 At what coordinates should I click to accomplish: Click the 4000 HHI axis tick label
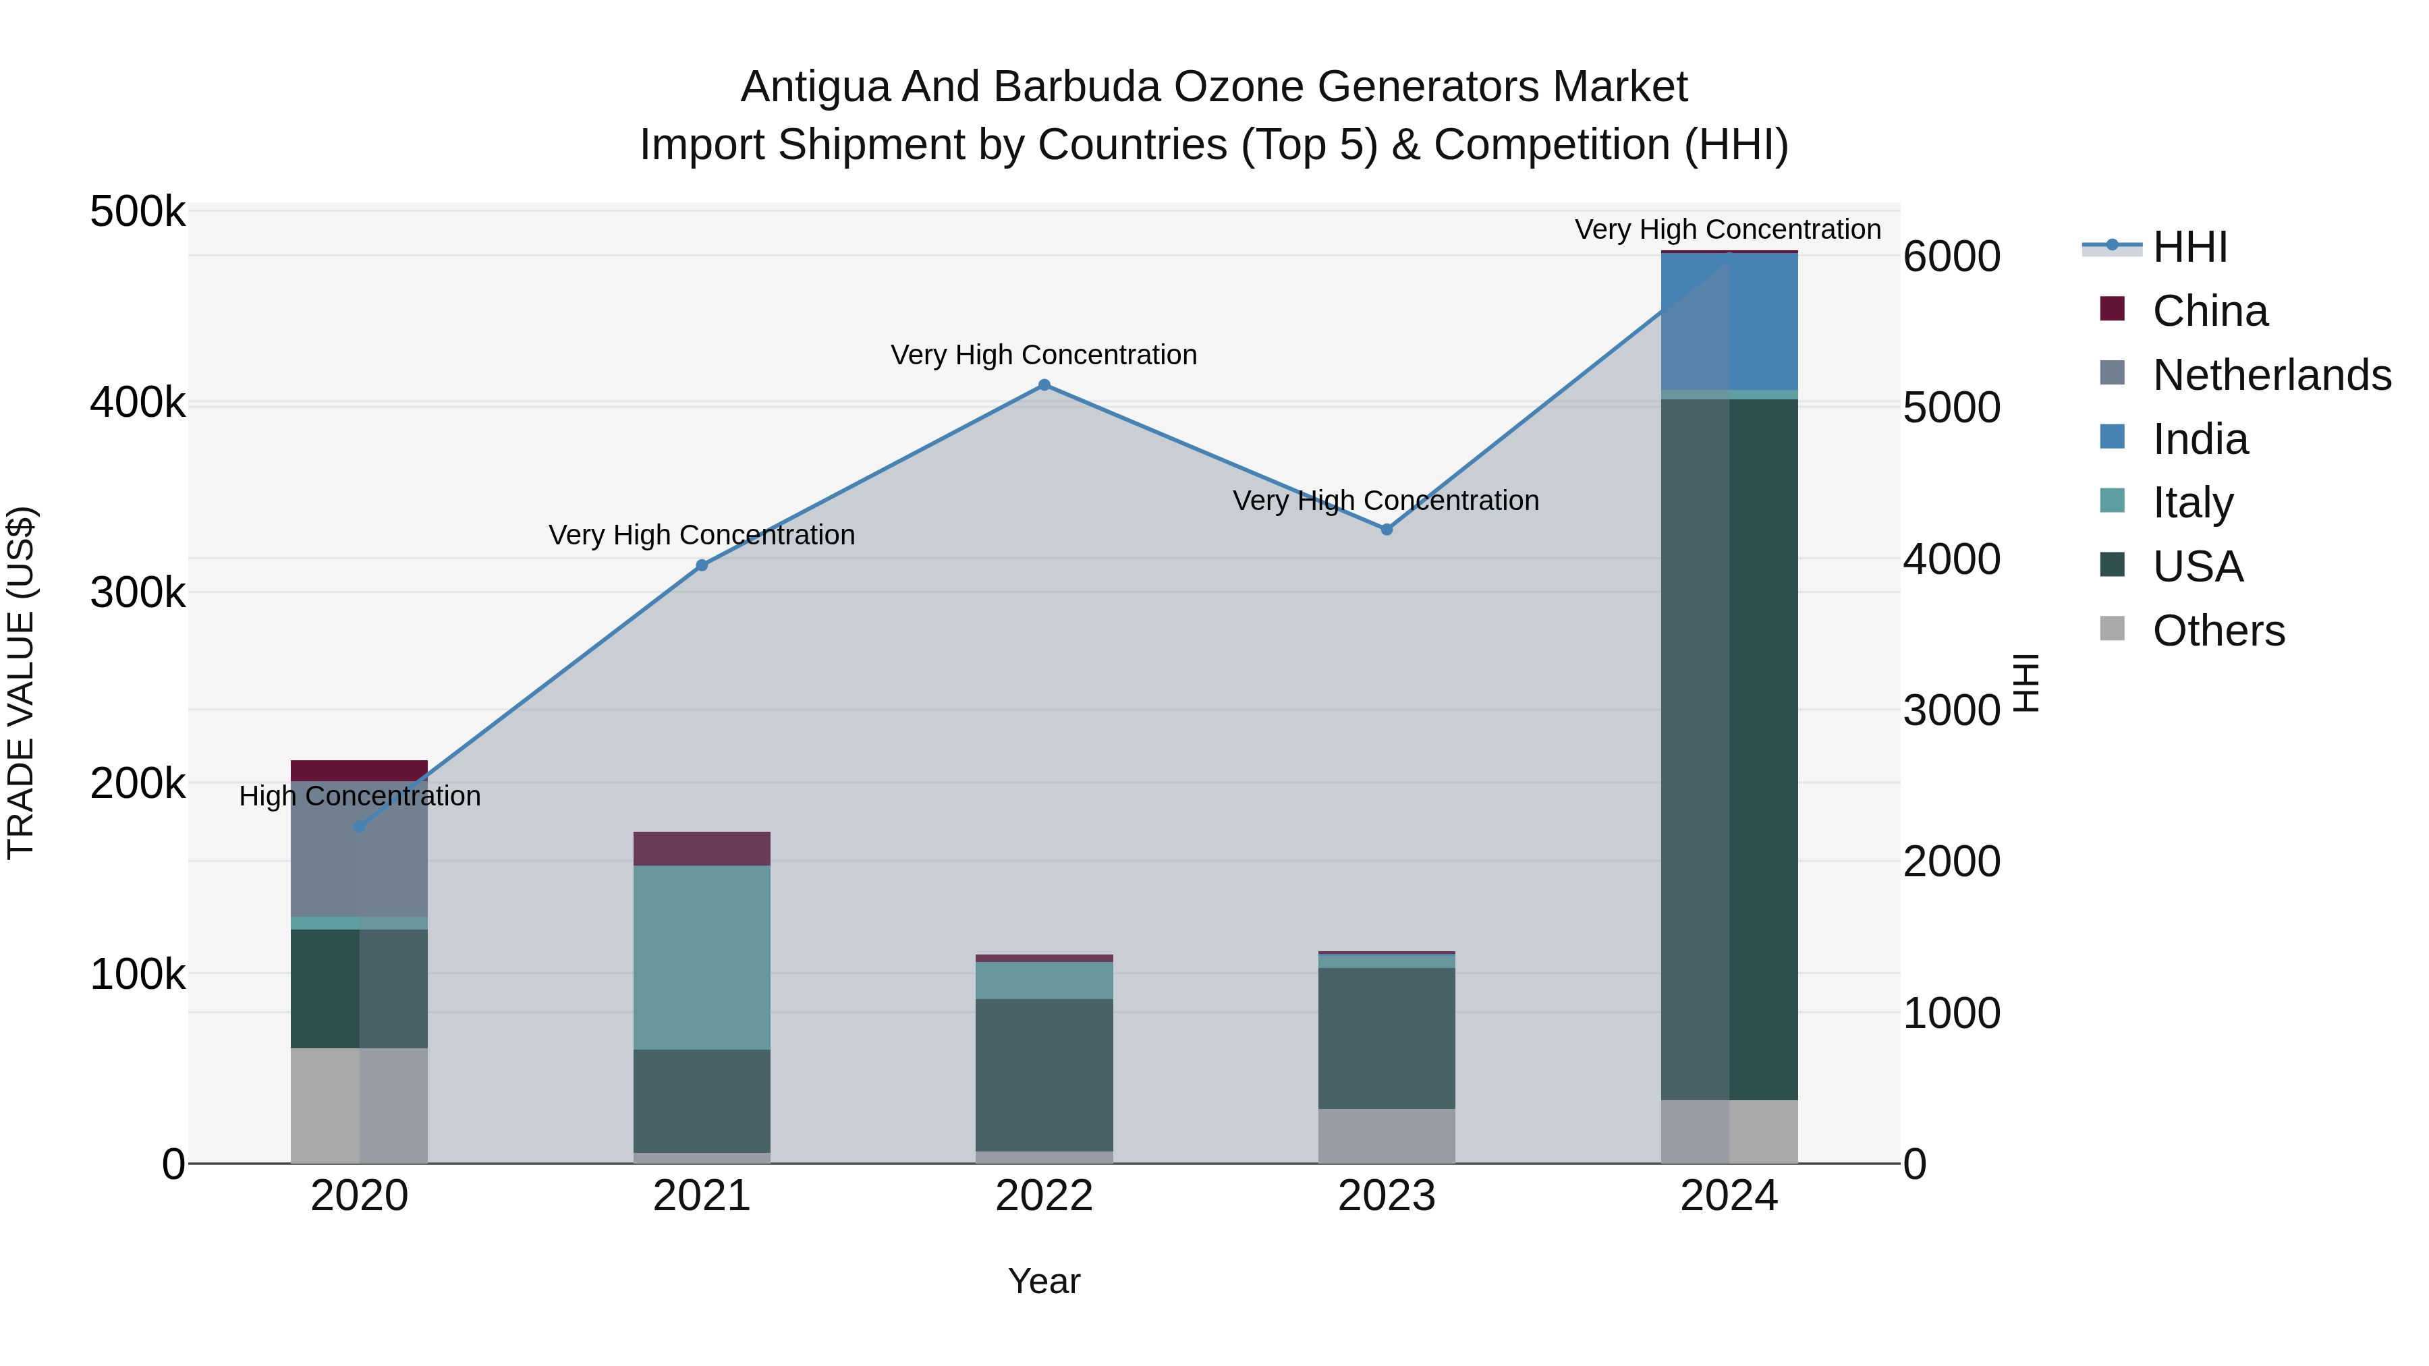[x=1952, y=559]
